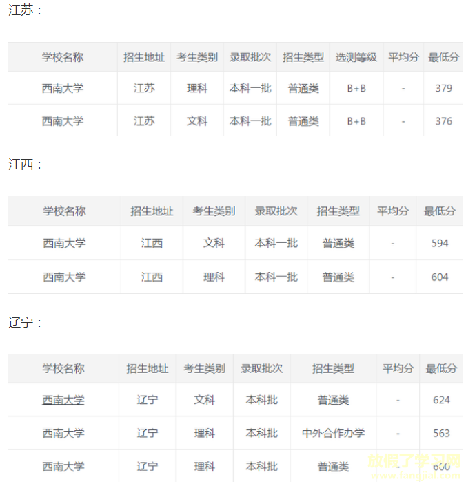The image size is (466, 488).
Task: Click 理科 in the 江苏 table
Action: click(197, 88)
